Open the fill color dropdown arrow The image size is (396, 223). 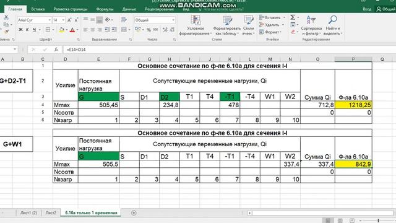tap(67, 30)
